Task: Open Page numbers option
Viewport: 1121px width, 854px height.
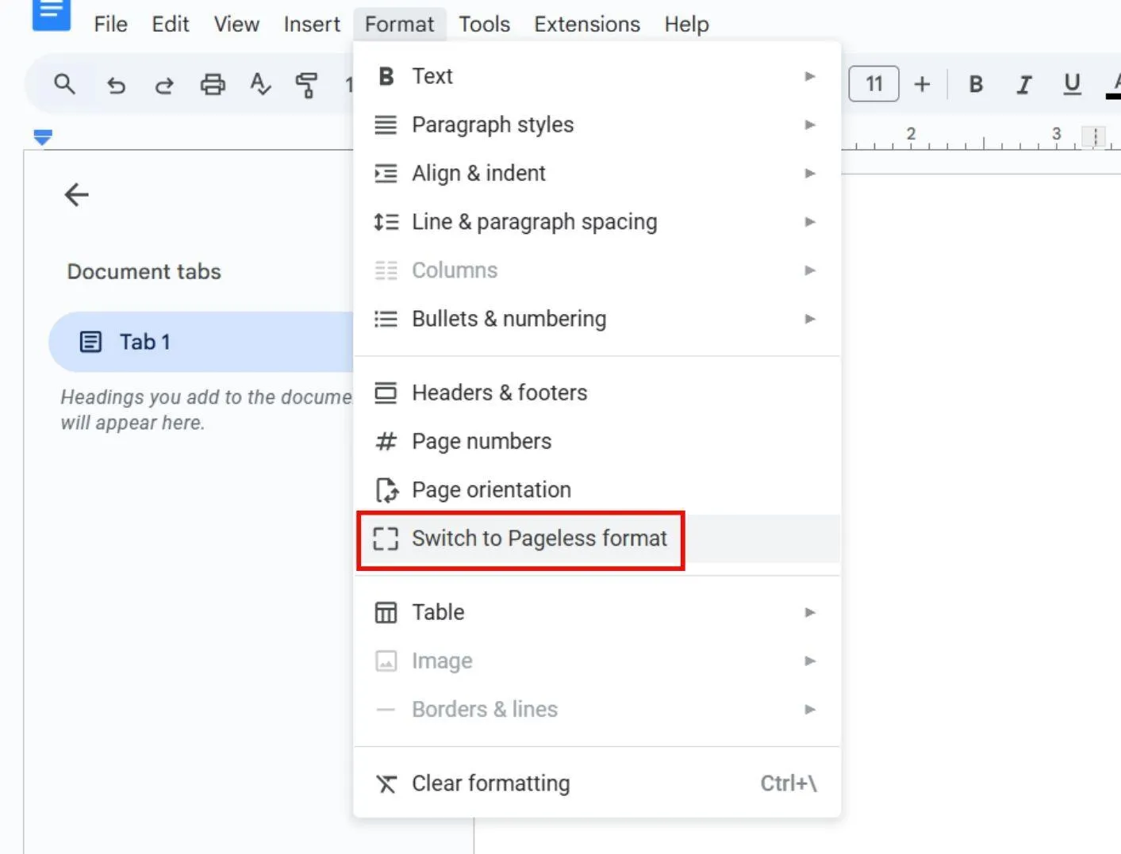Action: [597, 441]
